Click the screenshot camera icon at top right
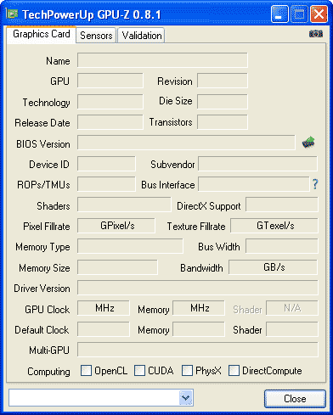The image size is (333, 415). point(316,34)
